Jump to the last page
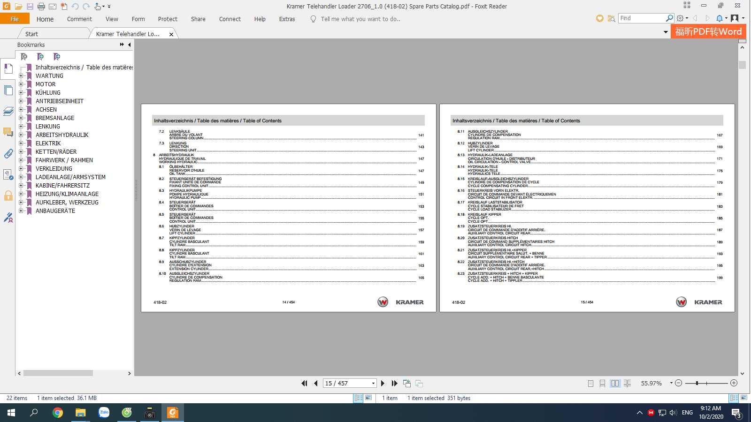 tap(394, 384)
